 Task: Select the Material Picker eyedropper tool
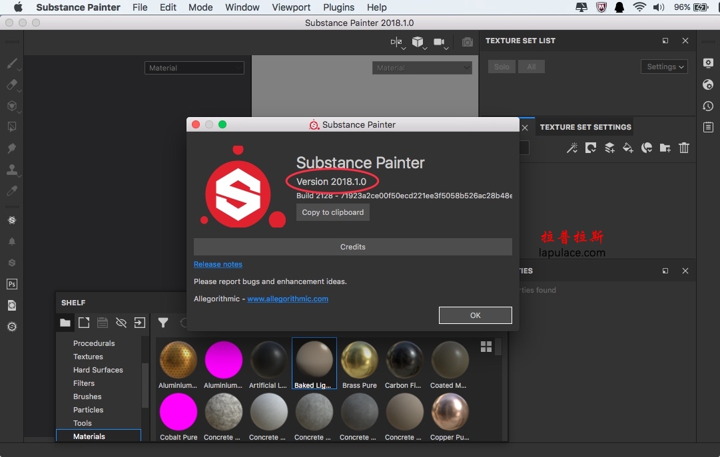coord(12,191)
